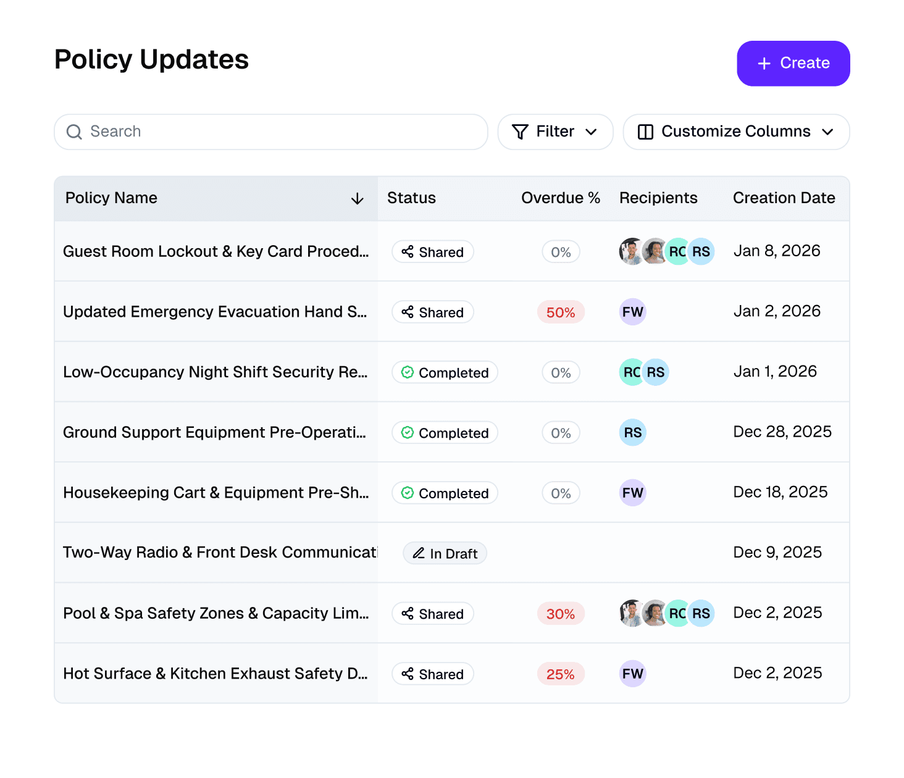
Task: Click RC avatar on Pool & Spa Safety row
Action: click(x=677, y=613)
